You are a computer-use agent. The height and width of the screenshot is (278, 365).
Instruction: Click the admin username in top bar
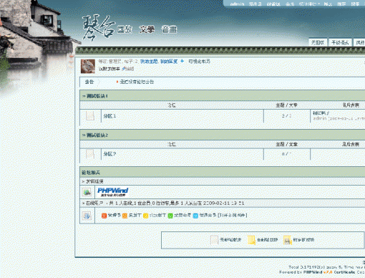(237, 4)
